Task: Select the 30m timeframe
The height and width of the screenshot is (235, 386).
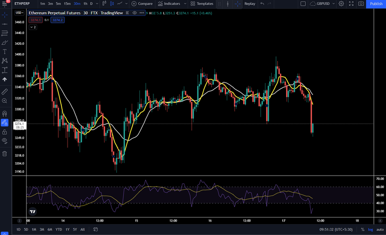Action: click(77, 4)
